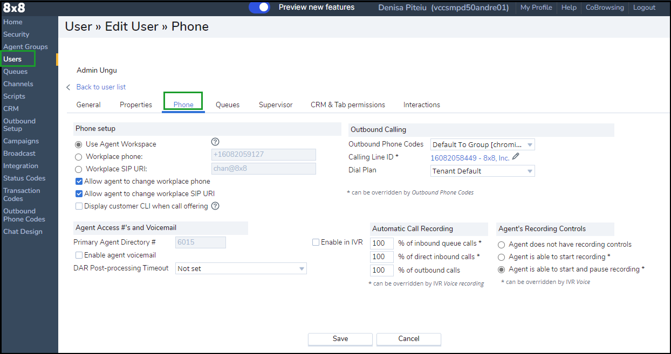Open Status Codes in sidebar
This screenshot has width=671, height=354.
click(24, 178)
